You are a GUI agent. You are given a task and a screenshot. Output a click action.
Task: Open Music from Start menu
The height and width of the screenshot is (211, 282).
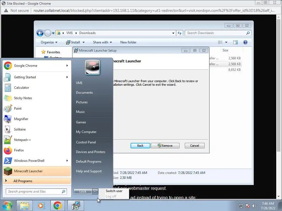[80, 112]
